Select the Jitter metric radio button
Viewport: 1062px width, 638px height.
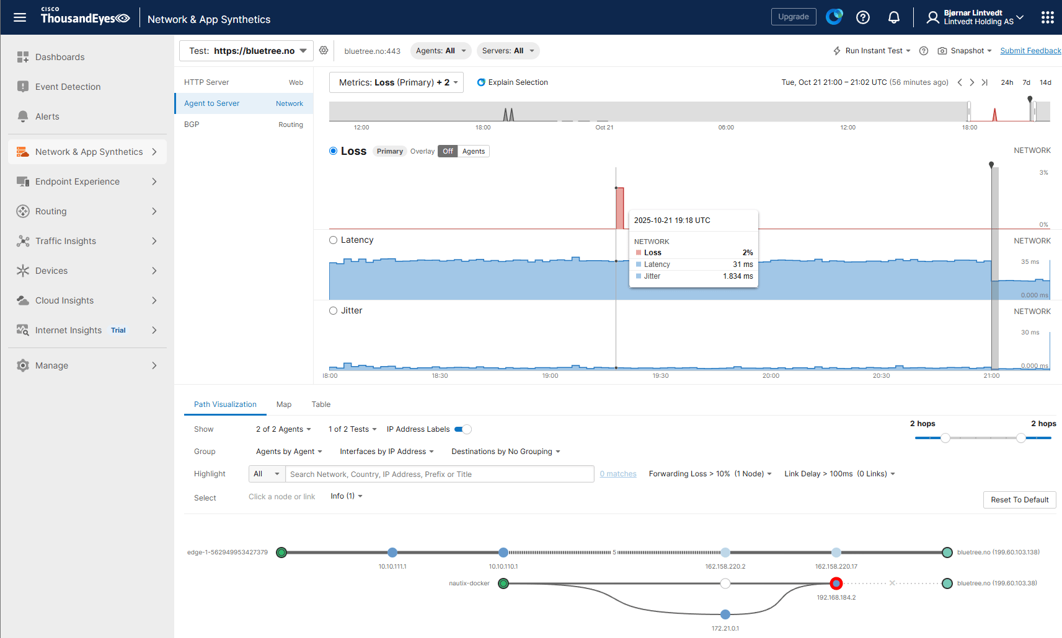334,311
